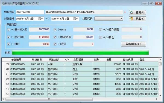Close the 物料出入库明细查询 window
This screenshot has width=164, height=103.
[159, 4]
